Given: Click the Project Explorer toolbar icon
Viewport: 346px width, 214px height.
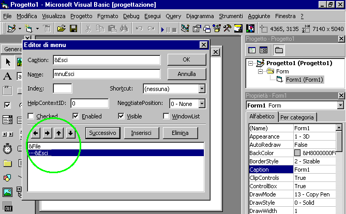Looking at the screenshot, I should tap(185, 28).
